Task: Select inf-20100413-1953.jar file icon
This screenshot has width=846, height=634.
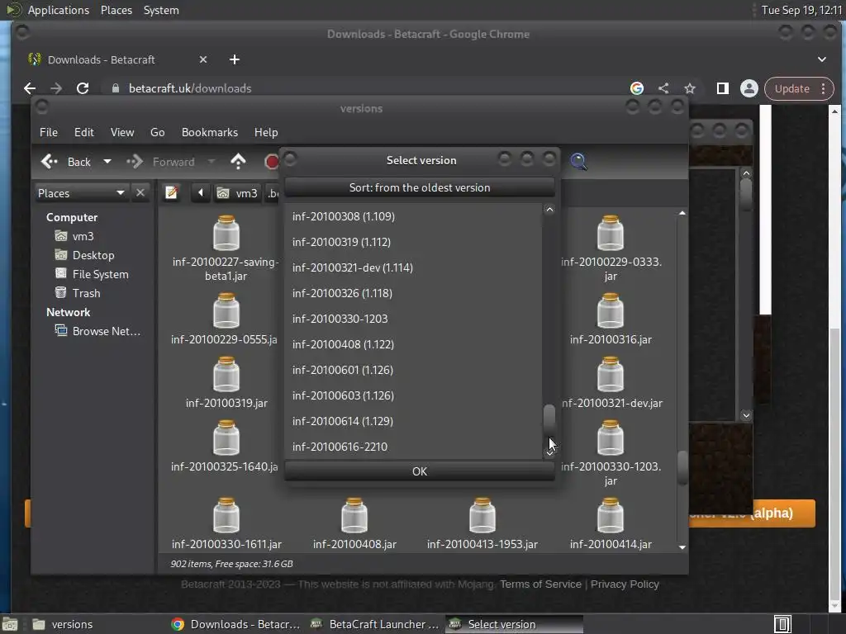Action: pyautogui.click(x=482, y=516)
